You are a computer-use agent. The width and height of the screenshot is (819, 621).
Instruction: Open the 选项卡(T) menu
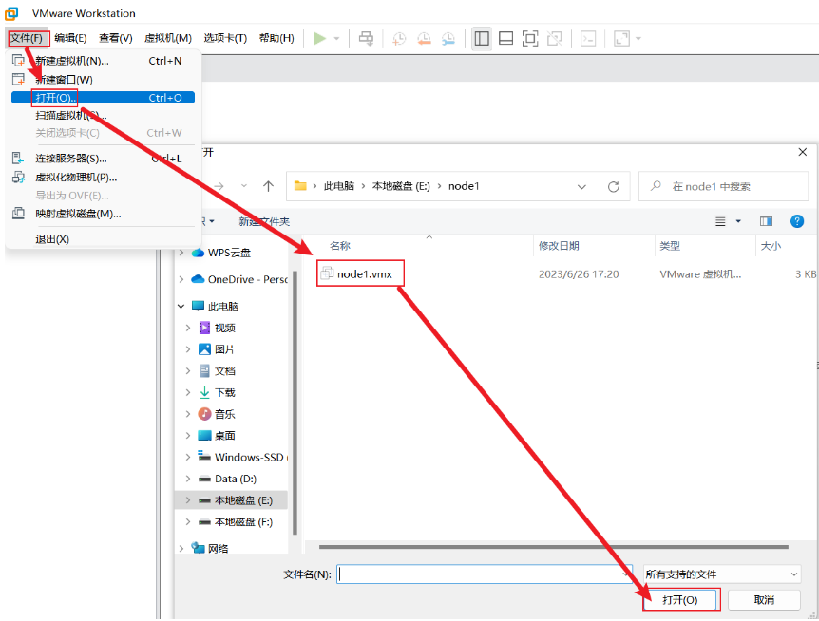tap(225, 38)
